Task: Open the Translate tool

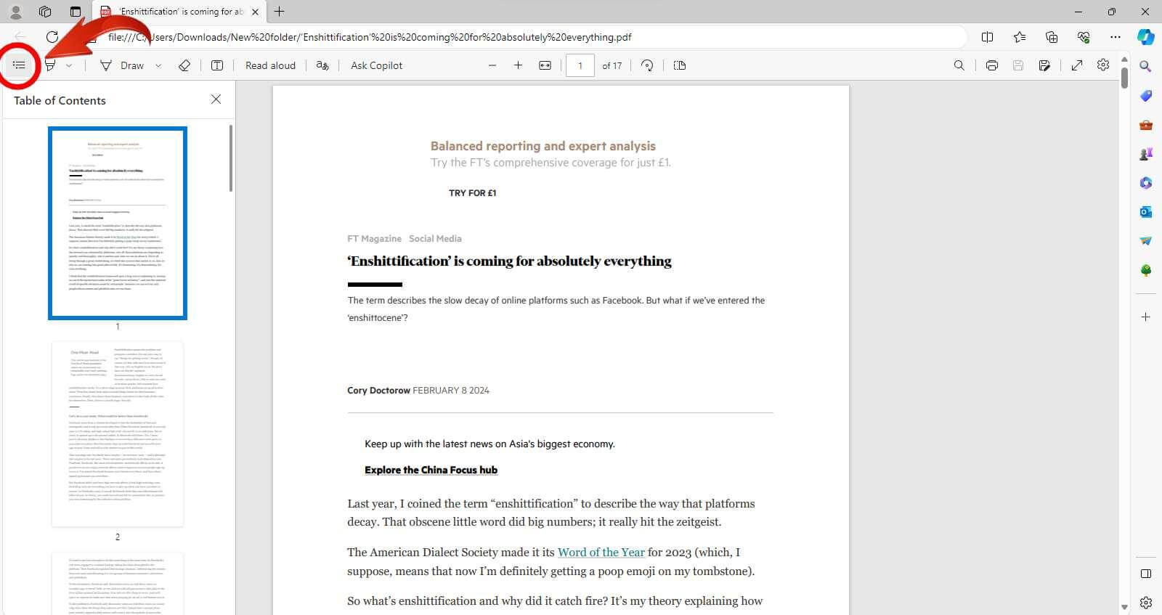Action: pos(322,65)
